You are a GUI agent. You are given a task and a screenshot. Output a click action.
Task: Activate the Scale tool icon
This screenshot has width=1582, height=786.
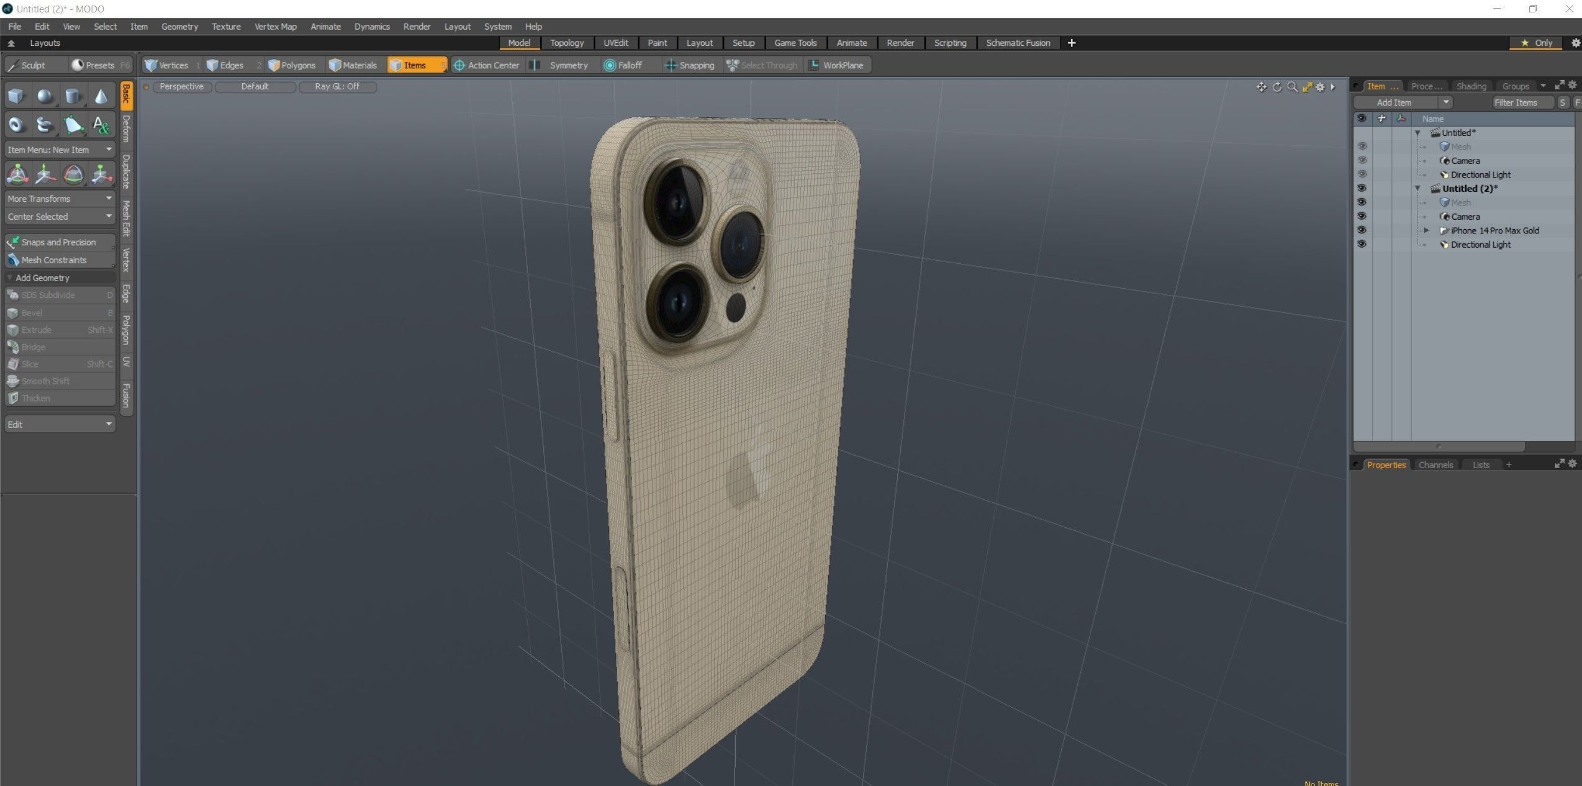[101, 174]
